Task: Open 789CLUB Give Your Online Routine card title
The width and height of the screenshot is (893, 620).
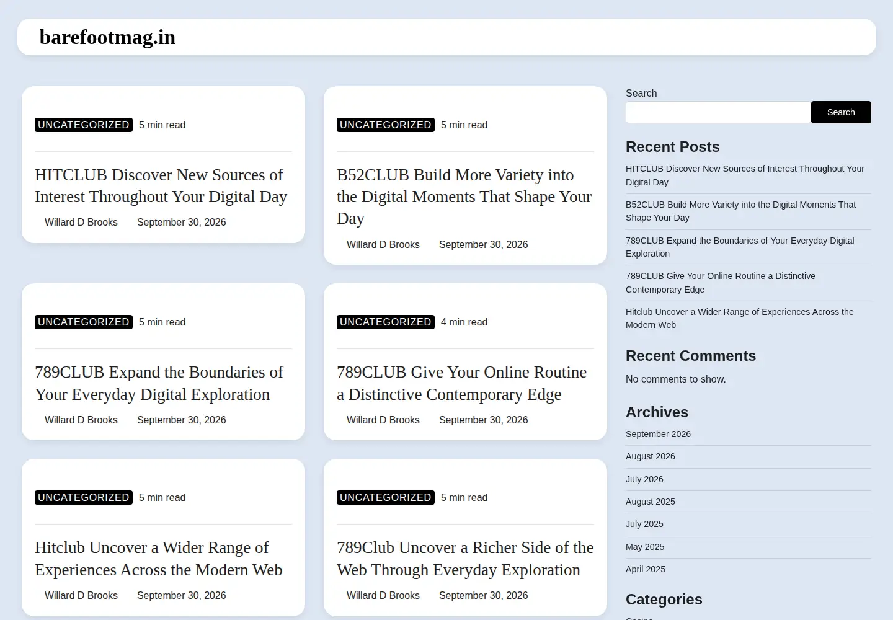Action: [x=461, y=383]
